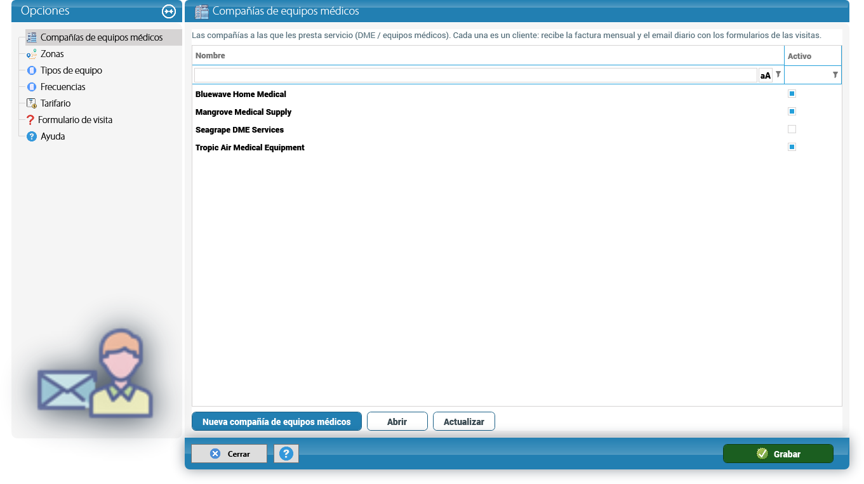Select the Tropic Air Medical Equipment row
This screenshot has width=864, height=484.
click(x=517, y=147)
